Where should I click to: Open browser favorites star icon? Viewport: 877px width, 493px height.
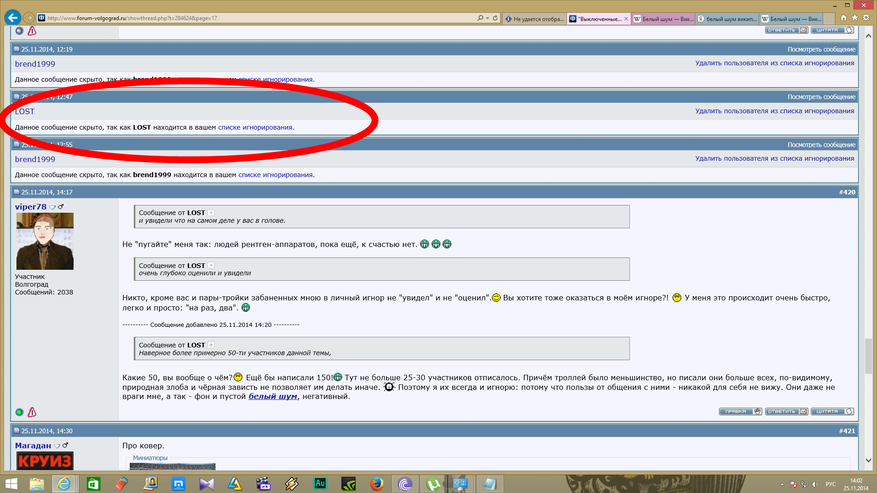(x=855, y=18)
